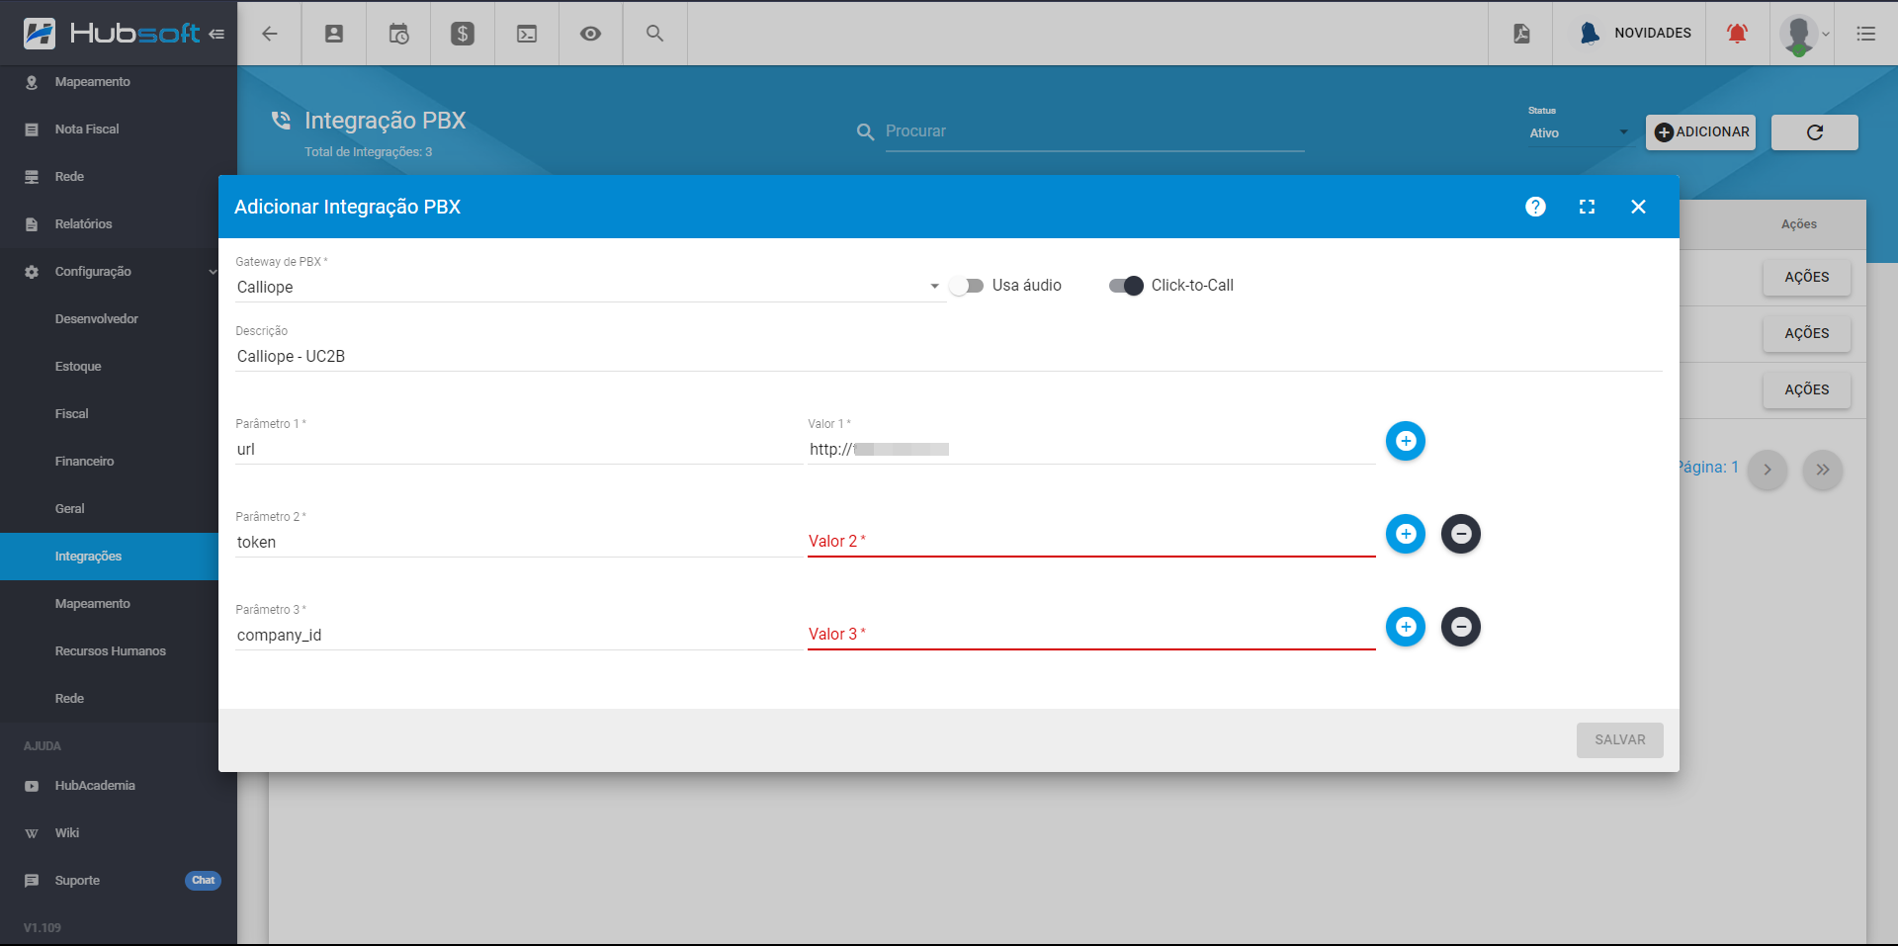Select Integrações in the sidebar
This screenshot has width=1898, height=946.
point(109,557)
